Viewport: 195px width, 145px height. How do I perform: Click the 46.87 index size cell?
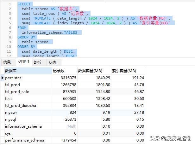(128, 92)
